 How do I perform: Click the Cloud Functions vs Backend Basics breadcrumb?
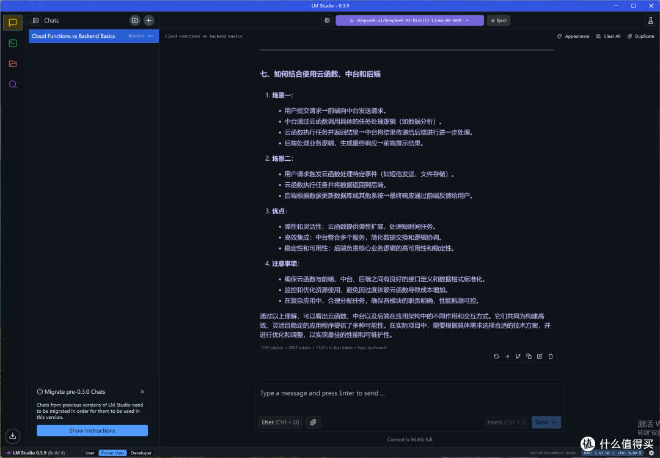[x=204, y=36]
